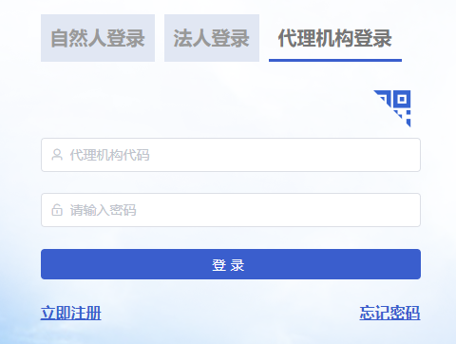Recover a forgotten password
The width and height of the screenshot is (456, 344).
(x=389, y=313)
